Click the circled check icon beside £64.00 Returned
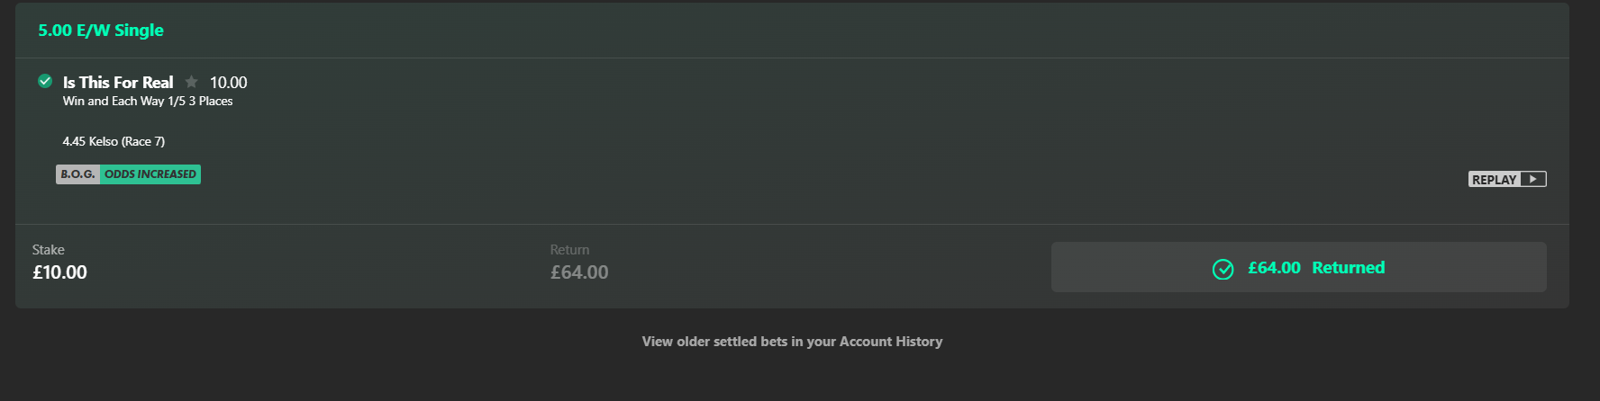This screenshot has height=401, width=1600. 1223,269
